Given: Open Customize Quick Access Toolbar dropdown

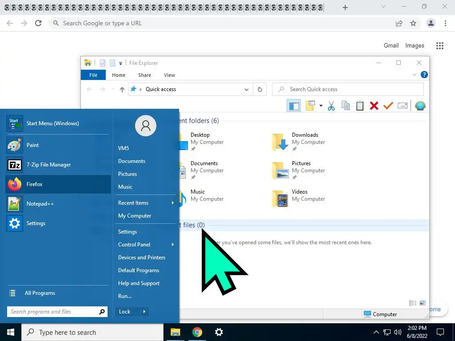Looking at the screenshot, I should click(120, 63).
